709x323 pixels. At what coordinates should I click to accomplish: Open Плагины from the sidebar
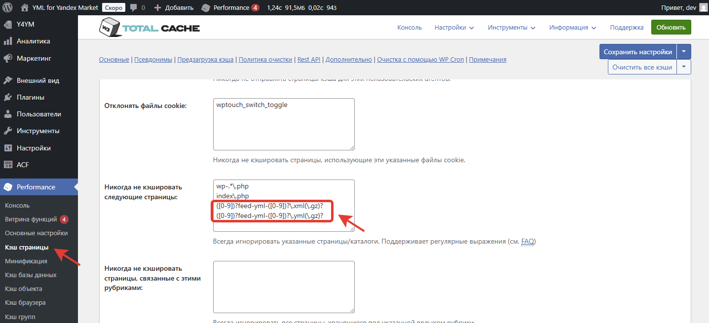[30, 97]
